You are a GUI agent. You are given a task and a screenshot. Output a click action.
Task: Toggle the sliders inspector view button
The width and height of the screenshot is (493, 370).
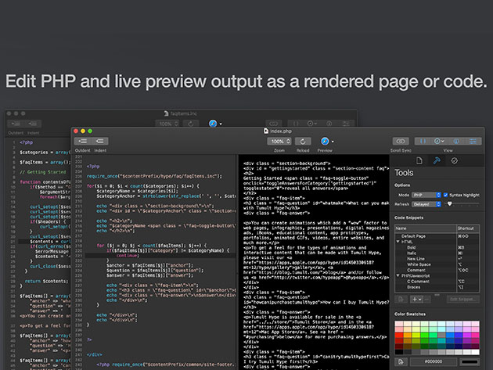pos(473,142)
